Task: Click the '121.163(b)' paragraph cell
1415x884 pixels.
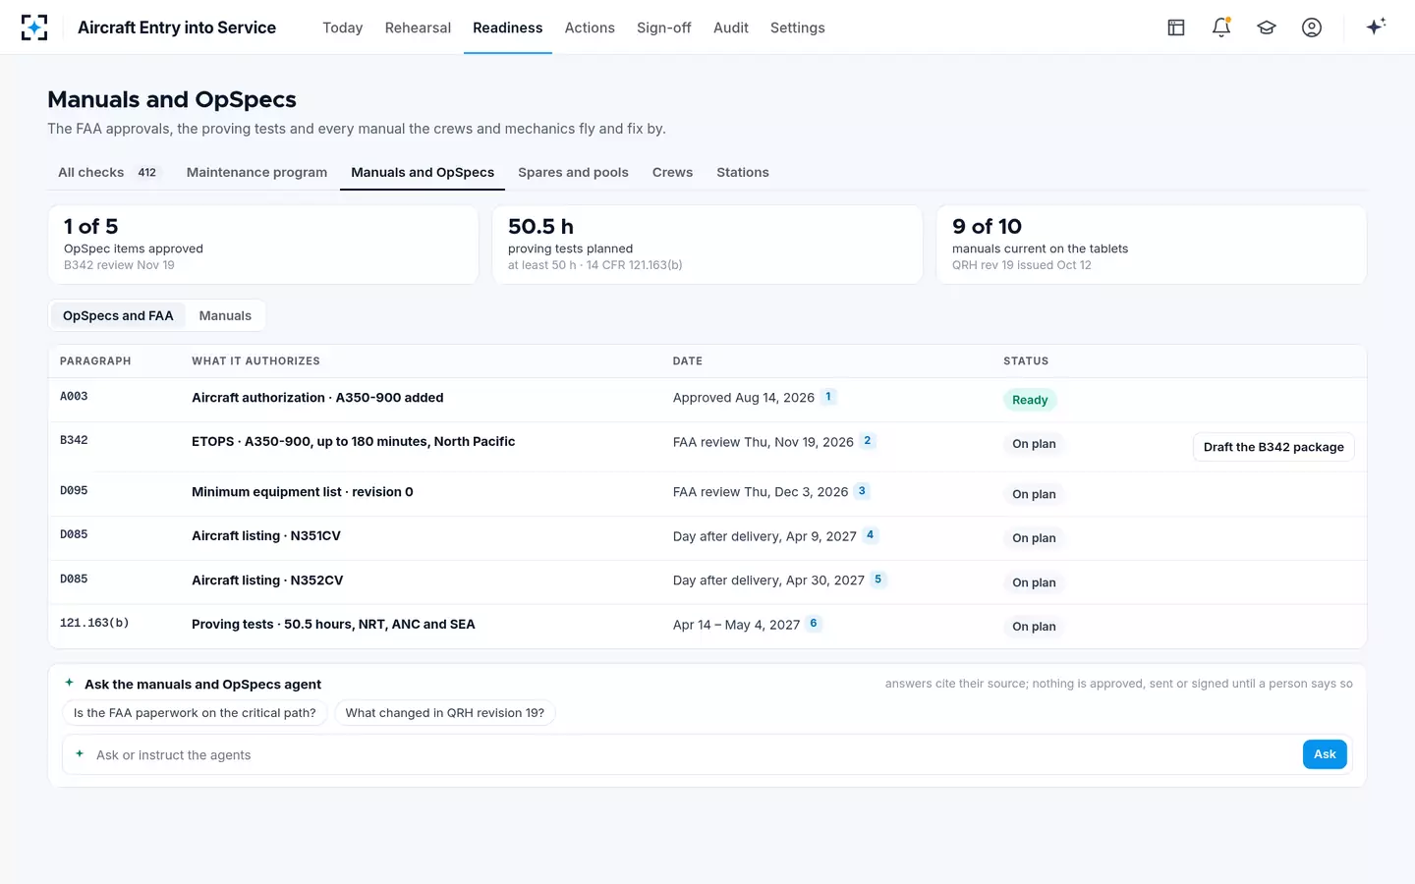Action: point(94,623)
